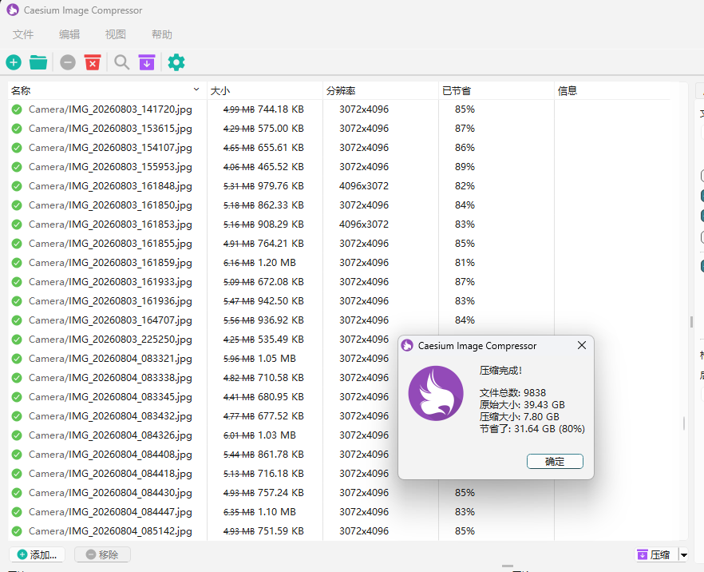The width and height of the screenshot is (704, 572).
Task: Click 文件总数: 9838 text in dialog
Action: coord(512,393)
